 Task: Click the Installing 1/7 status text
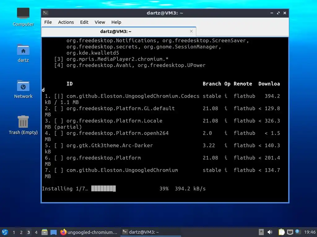pyautogui.click(x=65, y=189)
